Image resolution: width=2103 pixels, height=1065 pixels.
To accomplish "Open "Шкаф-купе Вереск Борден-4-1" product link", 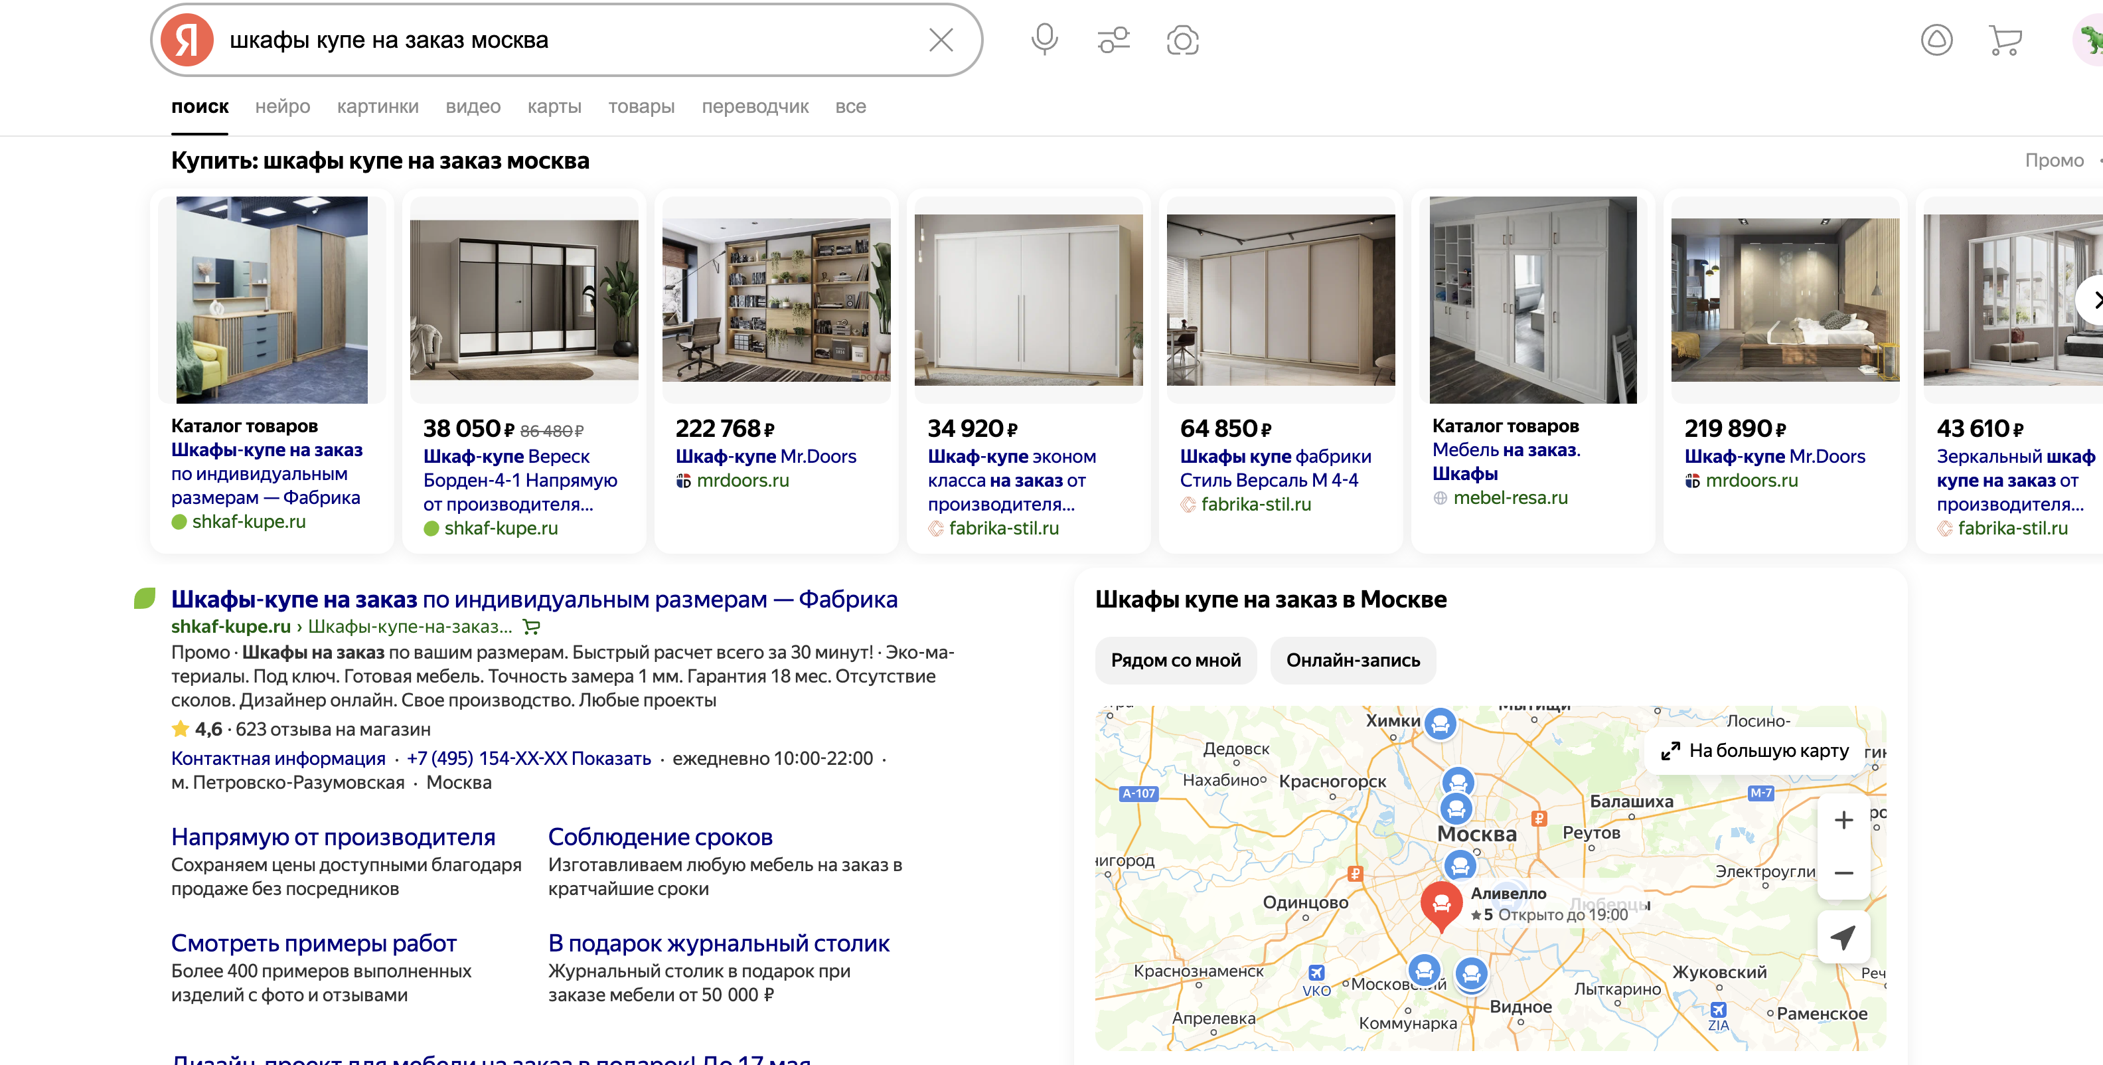I will [x=520, y=480].
